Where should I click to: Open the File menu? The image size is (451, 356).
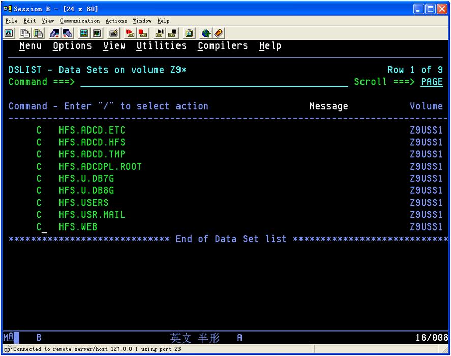click(x=12, y=21)
